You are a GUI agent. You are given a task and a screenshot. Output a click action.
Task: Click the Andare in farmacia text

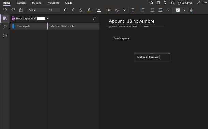(x=148, y=57)
